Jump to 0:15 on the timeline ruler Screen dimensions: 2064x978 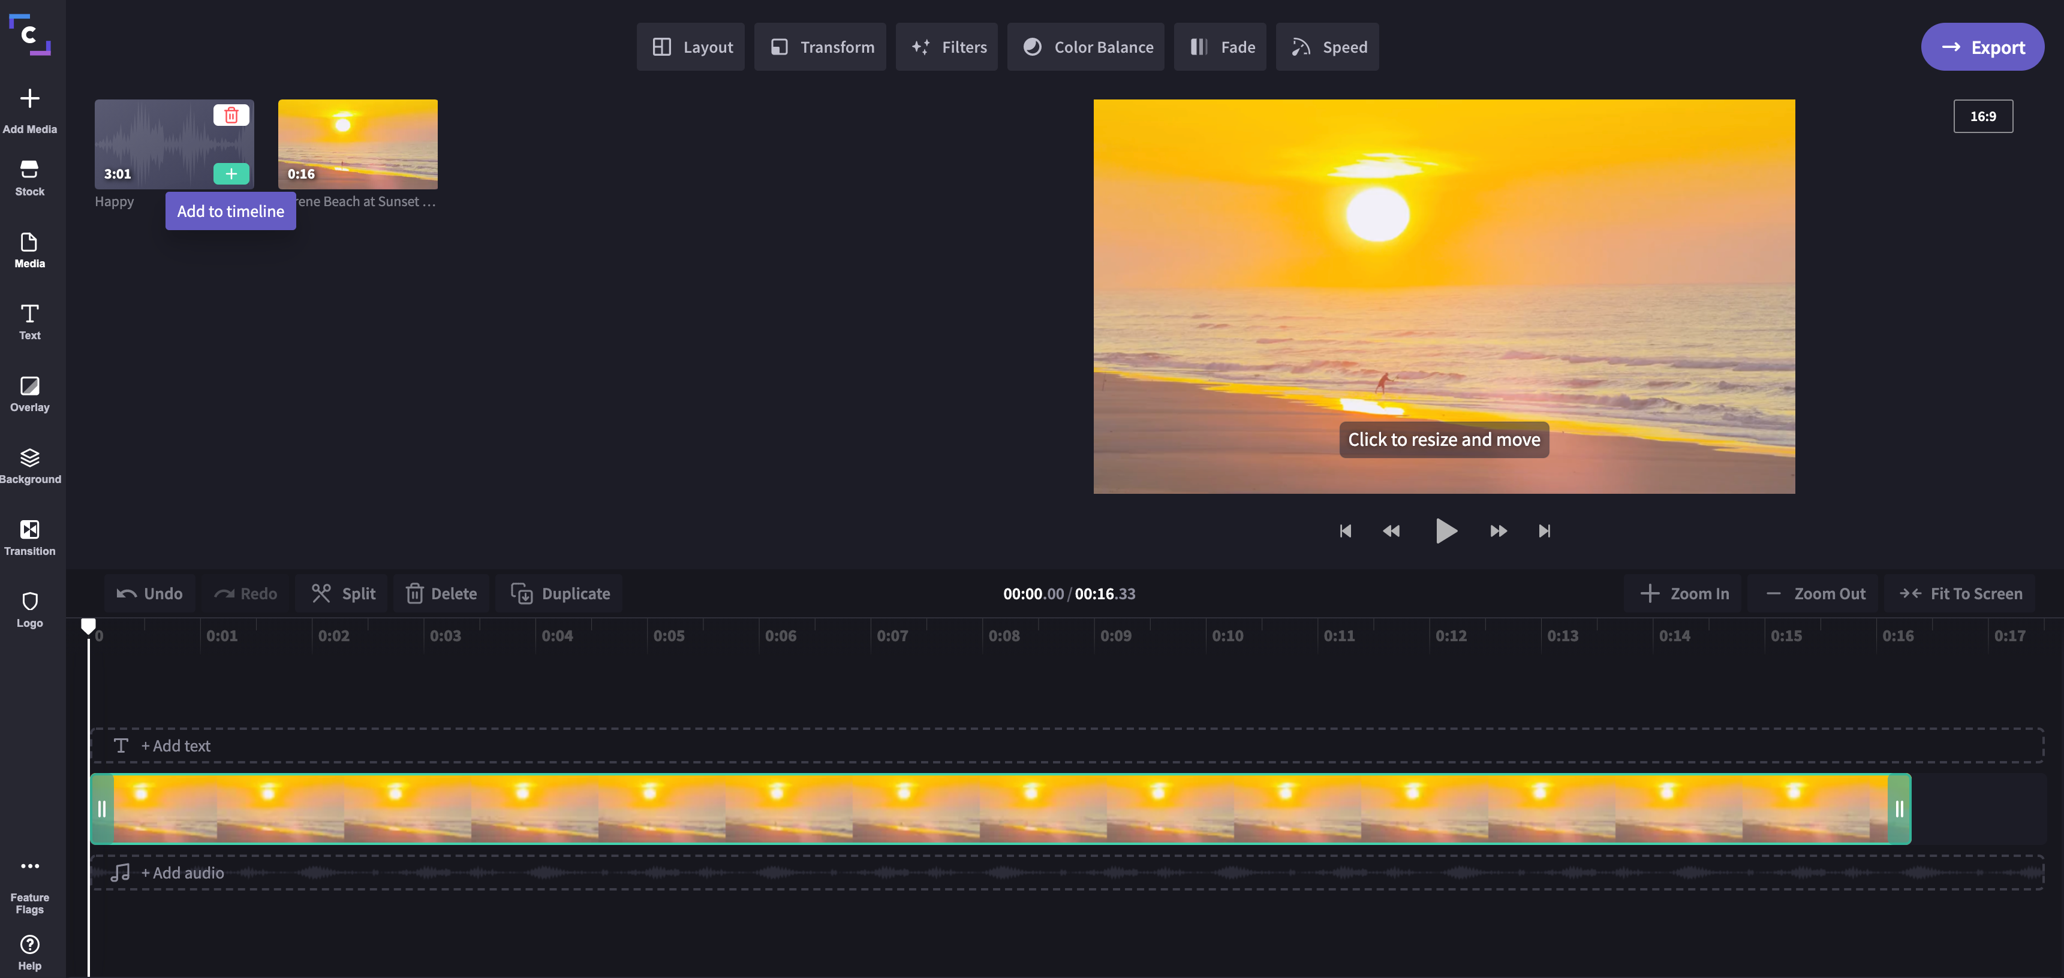[x=1786, y=636]
